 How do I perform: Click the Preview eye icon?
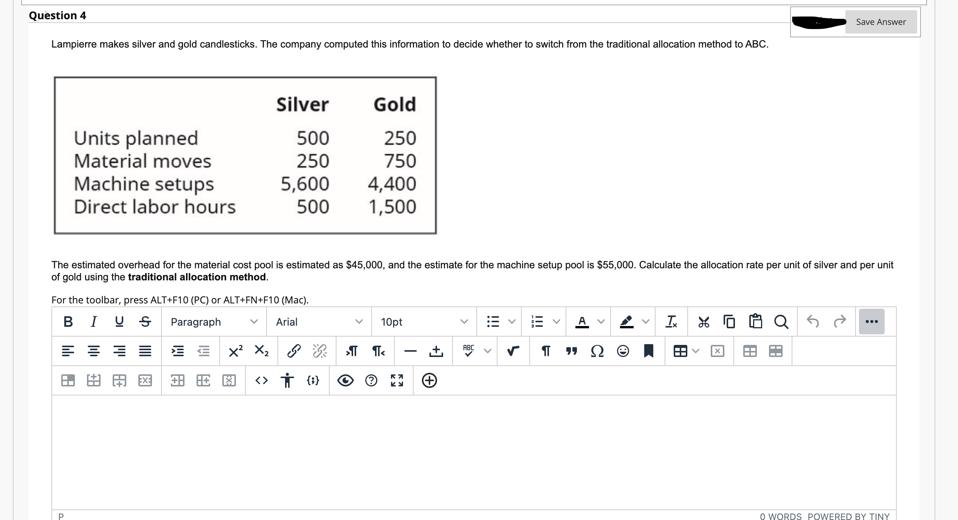click(x=345, y=380)
